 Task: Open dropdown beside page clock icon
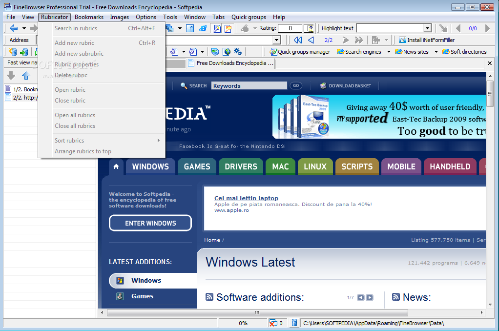point(202,52)
